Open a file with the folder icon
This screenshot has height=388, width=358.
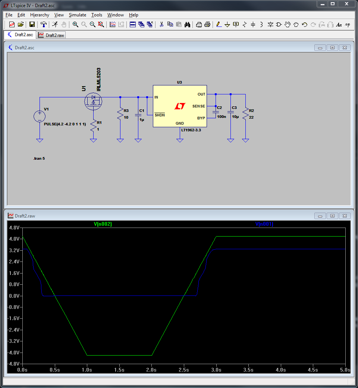click(x=21, y=24)
